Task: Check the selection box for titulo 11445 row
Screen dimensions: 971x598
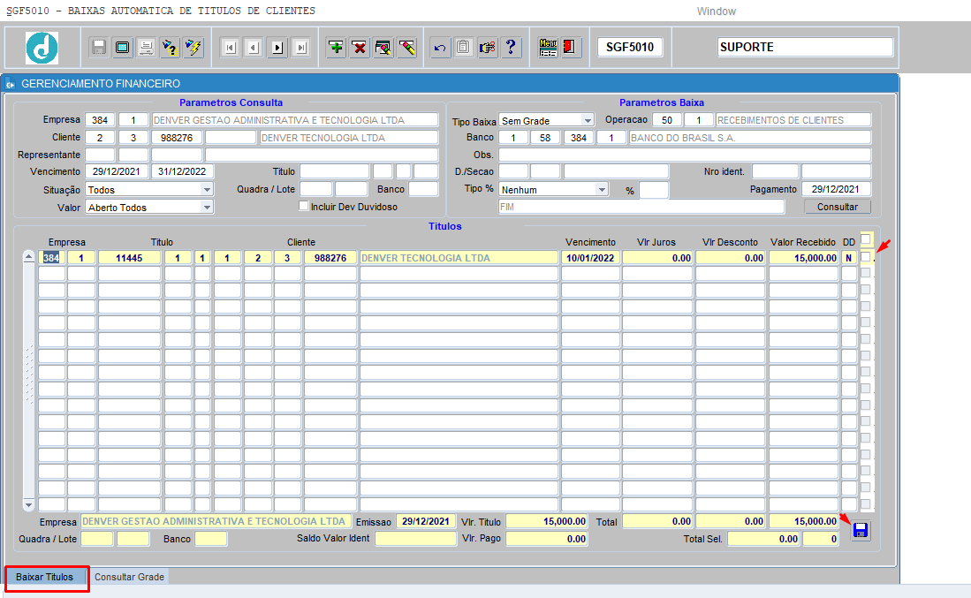Action: pos(866,258)
